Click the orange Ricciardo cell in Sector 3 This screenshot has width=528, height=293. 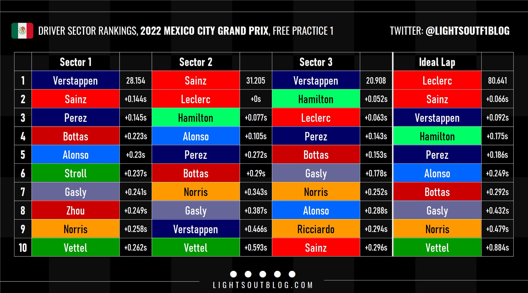click(316, 229)
